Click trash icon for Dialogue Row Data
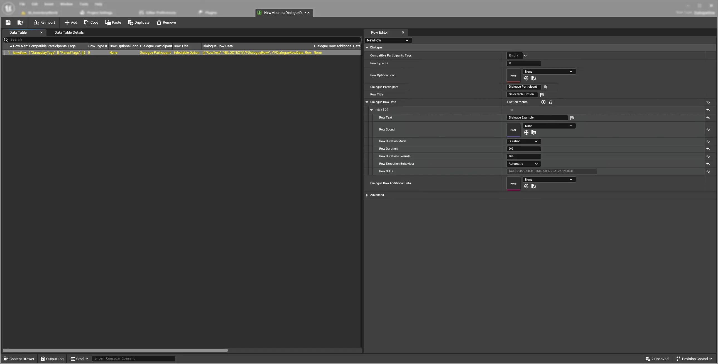Image resolution: width=718 pixels, height=364 pixels. tap(551, 102)
